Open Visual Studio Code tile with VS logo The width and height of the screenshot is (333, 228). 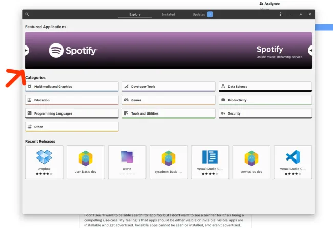pos(293,162)
